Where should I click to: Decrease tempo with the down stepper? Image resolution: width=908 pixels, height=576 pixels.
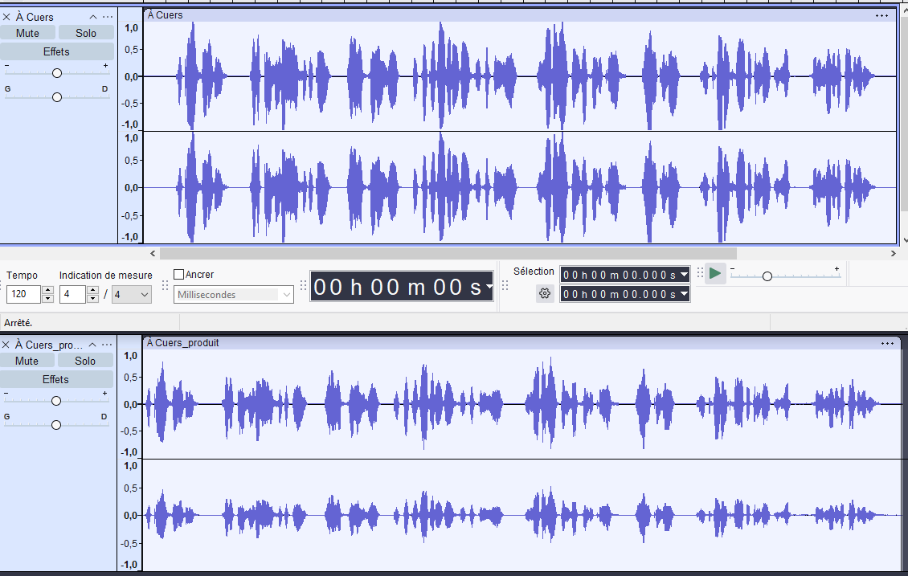point(48,299)
